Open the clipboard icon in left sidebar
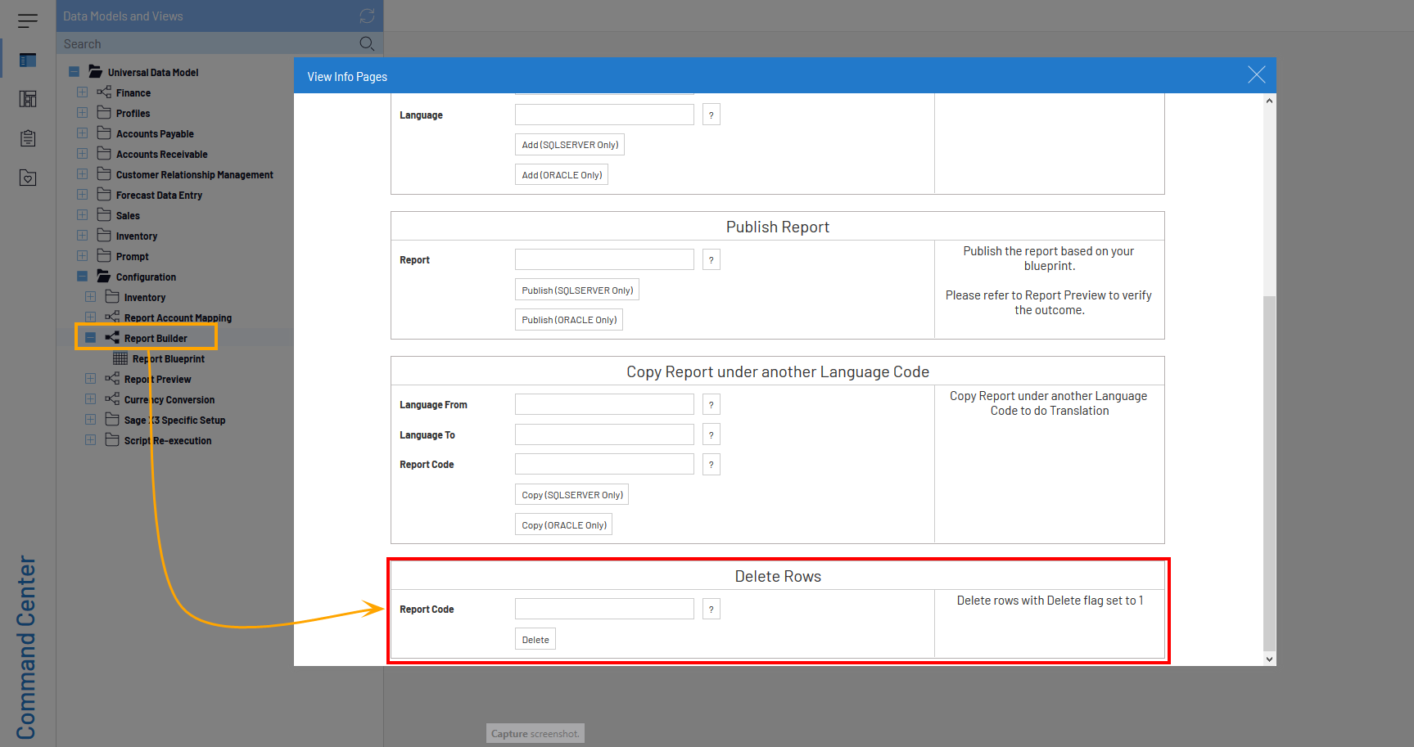The height and width of the screenshot is (747, 1414). (x=28, y=138)
